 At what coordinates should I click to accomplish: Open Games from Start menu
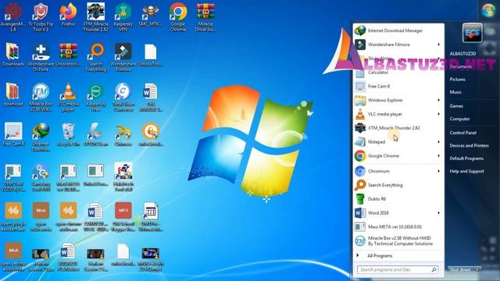456,106
